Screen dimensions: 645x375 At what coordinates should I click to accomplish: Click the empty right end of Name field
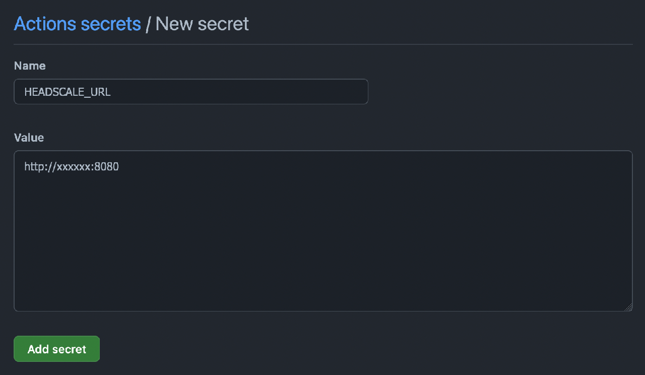tap(328, 92)
